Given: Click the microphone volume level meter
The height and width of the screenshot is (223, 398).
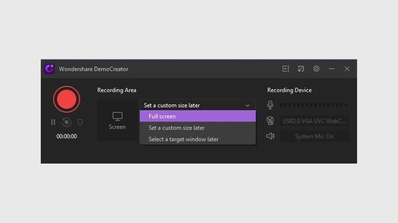Looking at the screenshot, I should point(313,105).
